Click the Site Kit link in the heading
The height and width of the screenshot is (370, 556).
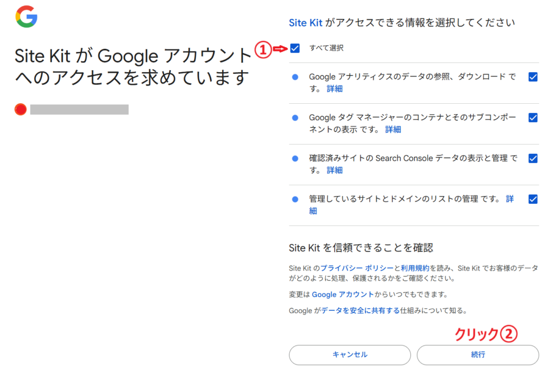click(x=306, y=23)
